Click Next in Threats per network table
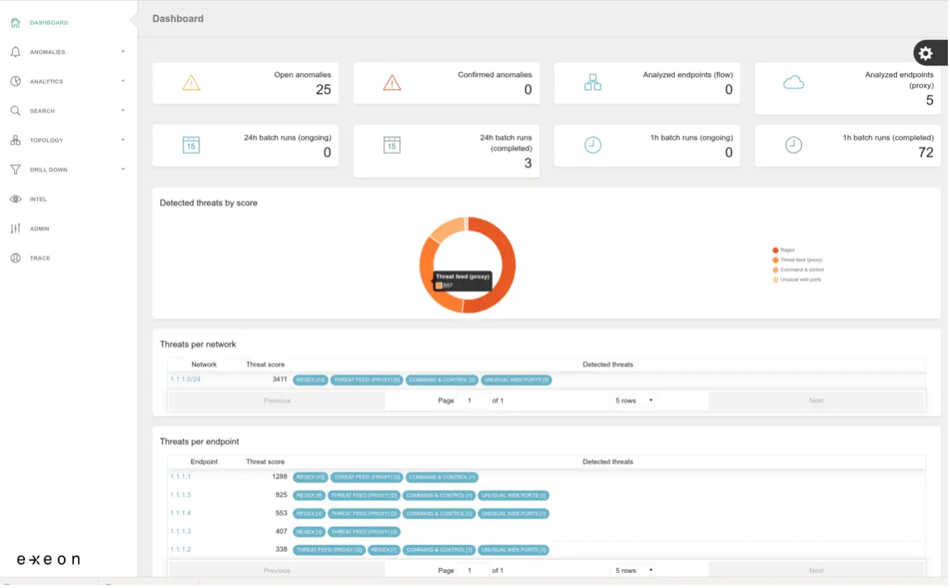Viewport: 950px width, 588px height. pos(816,400)
